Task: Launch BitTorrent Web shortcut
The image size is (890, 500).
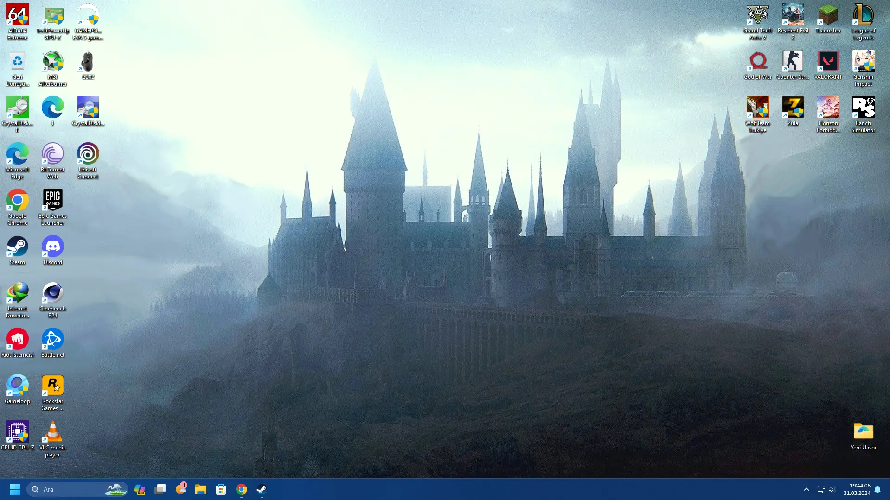Action: coord(53,161)
